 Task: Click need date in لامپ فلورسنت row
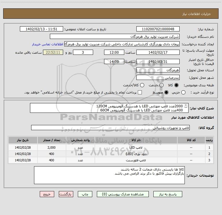[23, 160]
